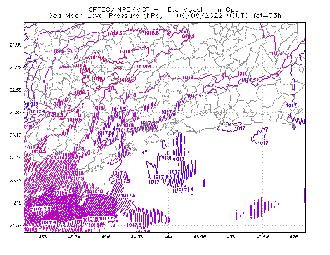Select the 42W longitude axis label
330x255 pixels.
coord(294,237)
